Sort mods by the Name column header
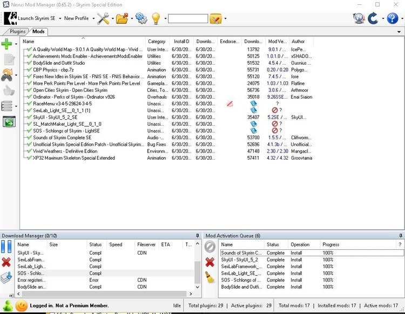 pyautogui.click(x=83, y=42)
